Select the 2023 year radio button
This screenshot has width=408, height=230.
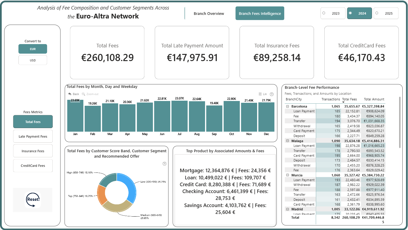324,13
